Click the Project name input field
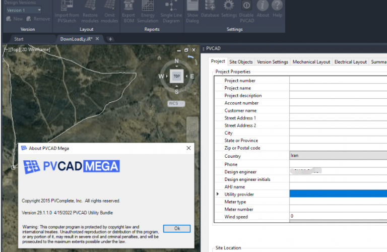 pos(338,88)
